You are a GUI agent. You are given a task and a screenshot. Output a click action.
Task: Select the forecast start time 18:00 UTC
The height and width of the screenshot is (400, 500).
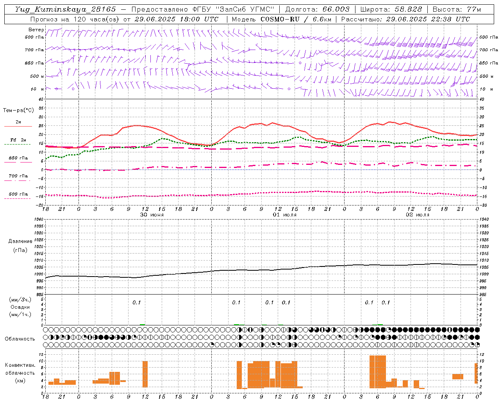coord(199,19)
